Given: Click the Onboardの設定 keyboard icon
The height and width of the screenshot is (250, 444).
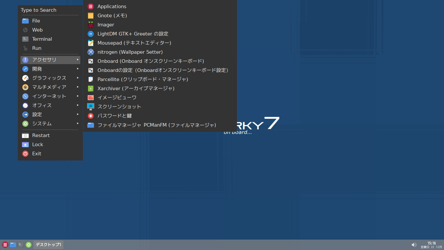Looking at the screenshot, I should coord(91,70).
